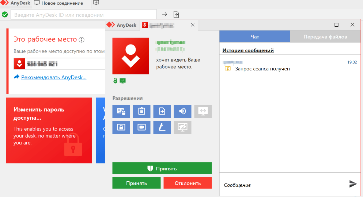Toggle privacy mode permission
The height and width of the screenshot is (197, 363).
pyautogui.click(x=182, y=127)
